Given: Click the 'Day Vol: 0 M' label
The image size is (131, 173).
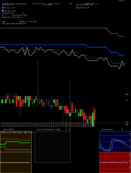Looking at the screenshot, I should click(82, 8).
